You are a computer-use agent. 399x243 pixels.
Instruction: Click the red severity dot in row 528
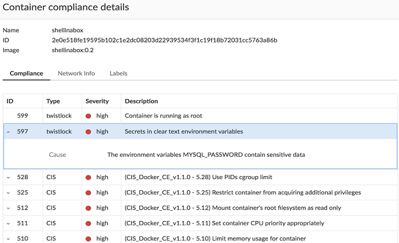pos(88,177)
